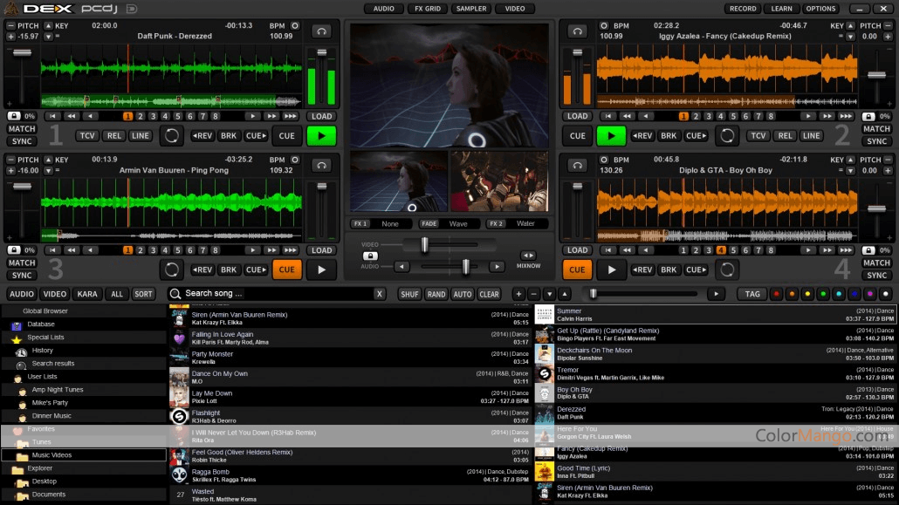Remove entry with the minus playlist button
This screenshot has width=899, height=505.
[x=534, y=294]
